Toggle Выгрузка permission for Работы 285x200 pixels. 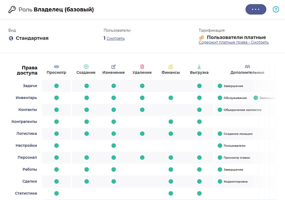coord(200,169)
